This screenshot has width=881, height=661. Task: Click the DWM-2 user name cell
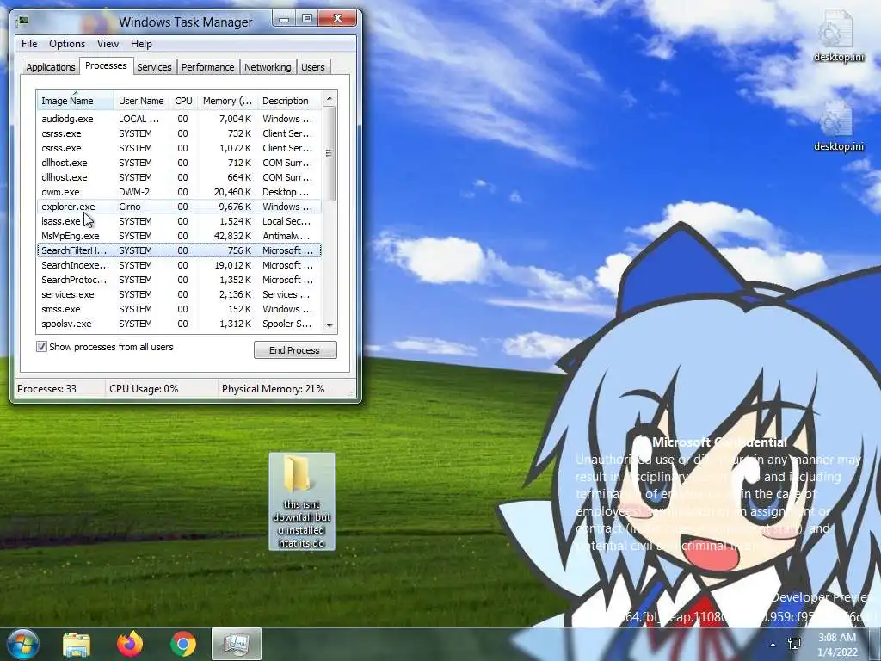pyautogui.click(x=134, y=192)
